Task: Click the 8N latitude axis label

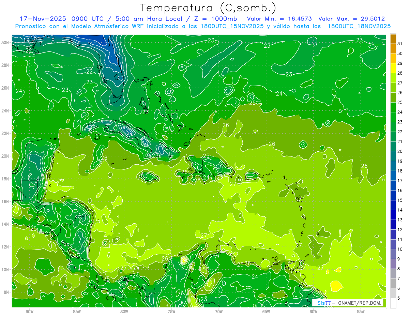Action: (6, 292)
